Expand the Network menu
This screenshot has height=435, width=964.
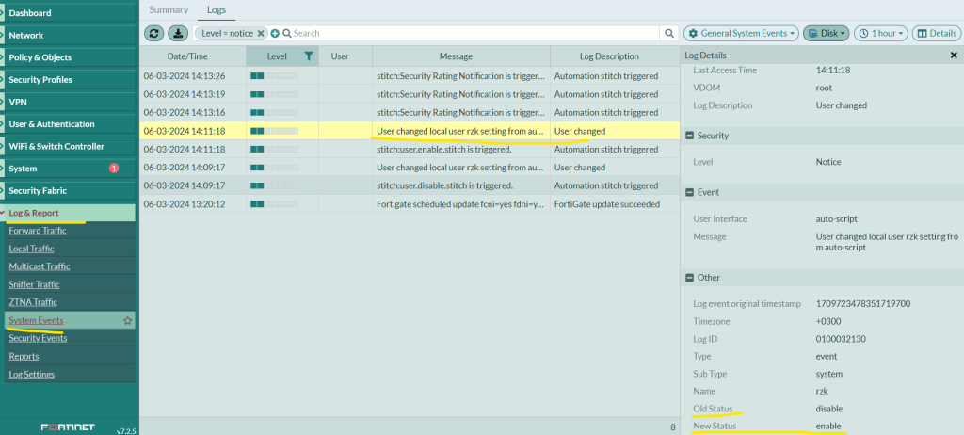(68, 35)
